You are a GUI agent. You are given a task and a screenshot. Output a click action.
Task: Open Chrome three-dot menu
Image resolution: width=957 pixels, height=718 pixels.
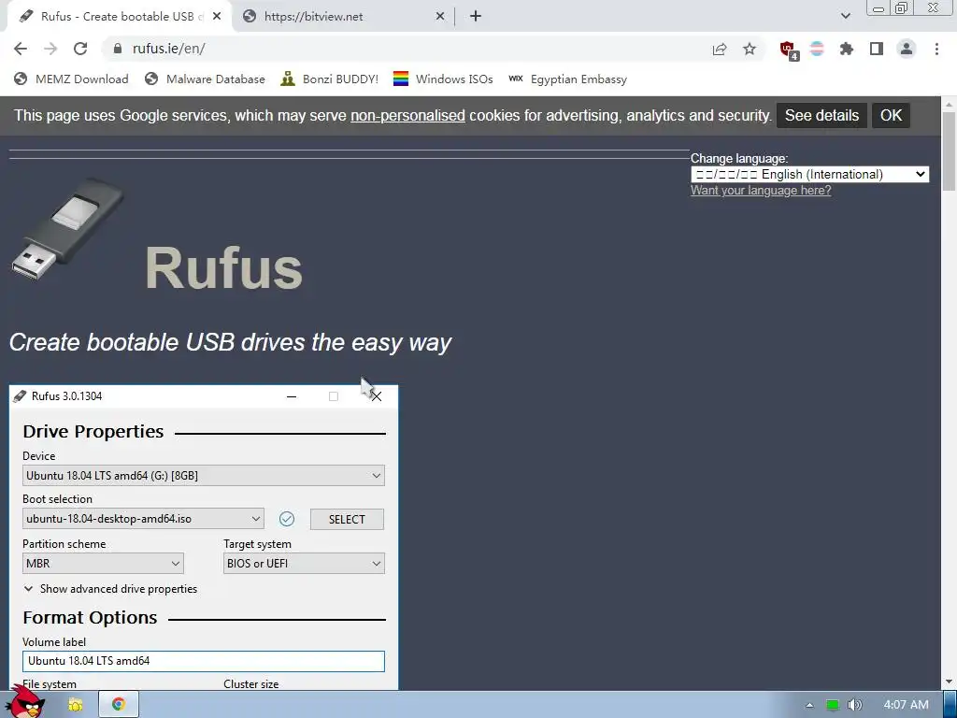tap(936, 49)
